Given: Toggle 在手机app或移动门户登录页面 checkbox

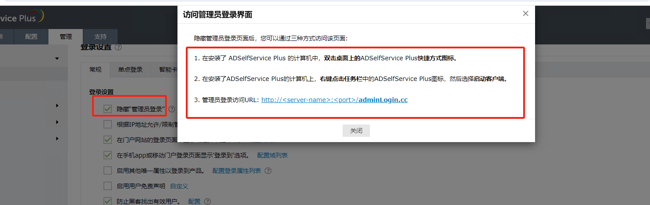Looking at the screenshot, I should pyautogui.click(x=107, y=155).
